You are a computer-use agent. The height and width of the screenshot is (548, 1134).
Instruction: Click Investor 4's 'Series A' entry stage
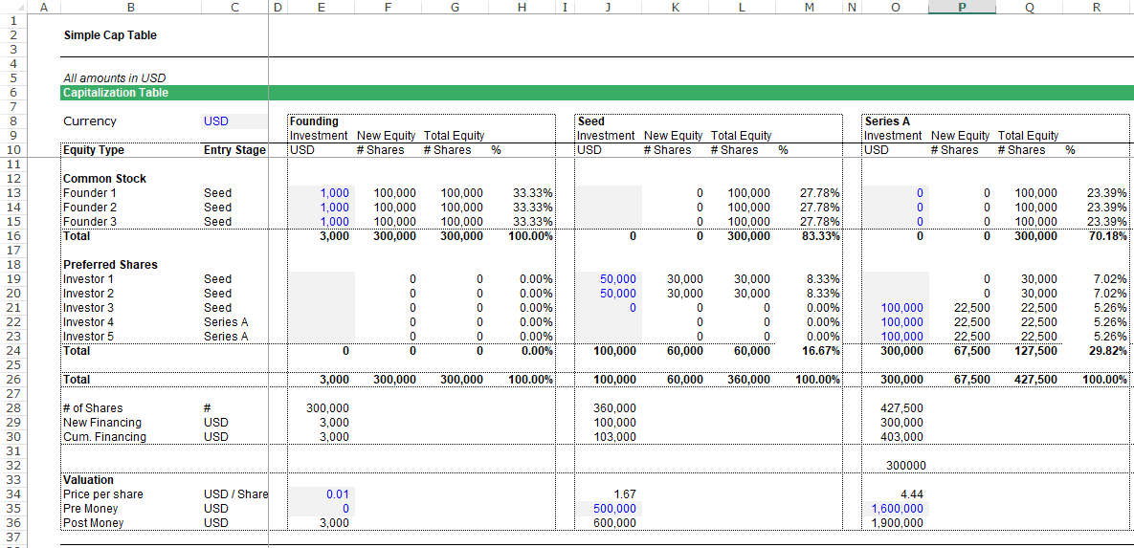tap(227, 321)
